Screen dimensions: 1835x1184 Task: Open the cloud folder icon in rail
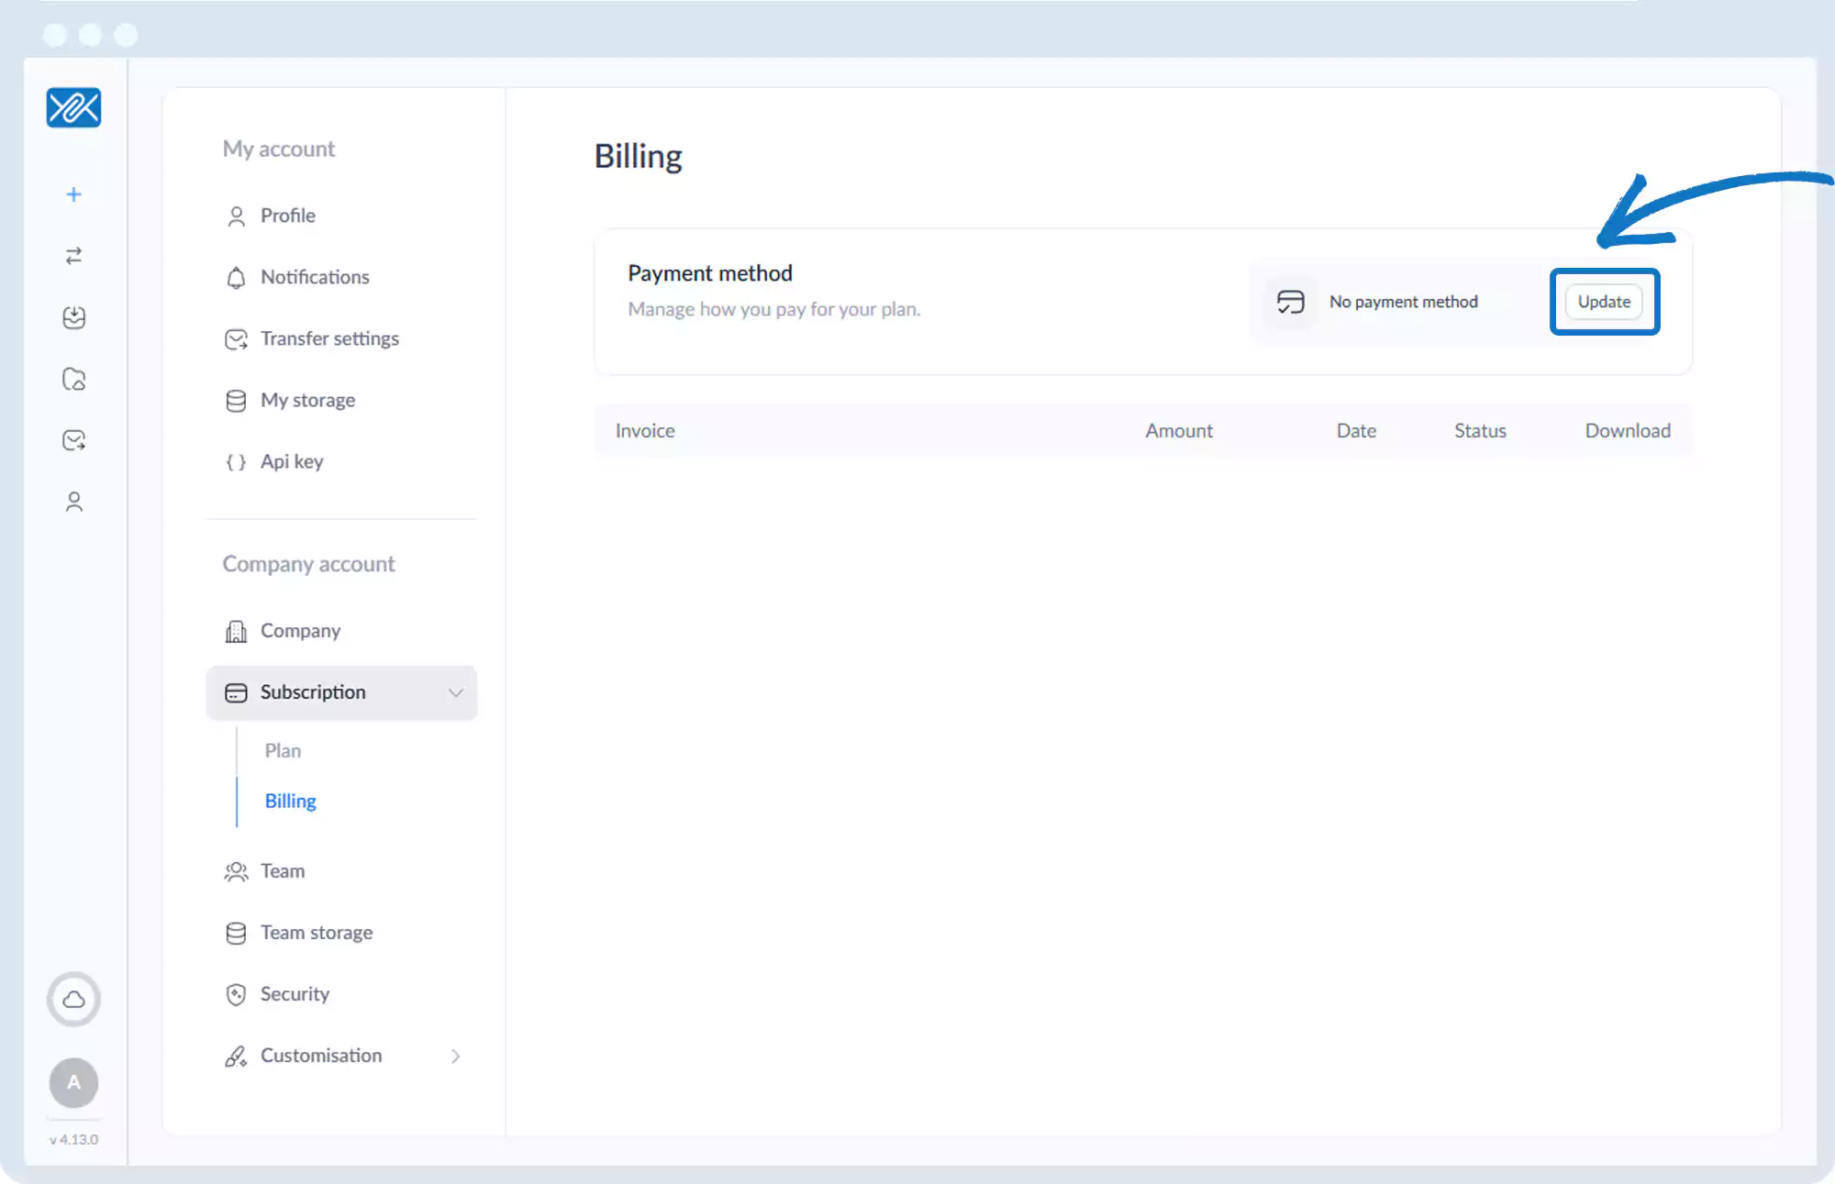[74, 379]
